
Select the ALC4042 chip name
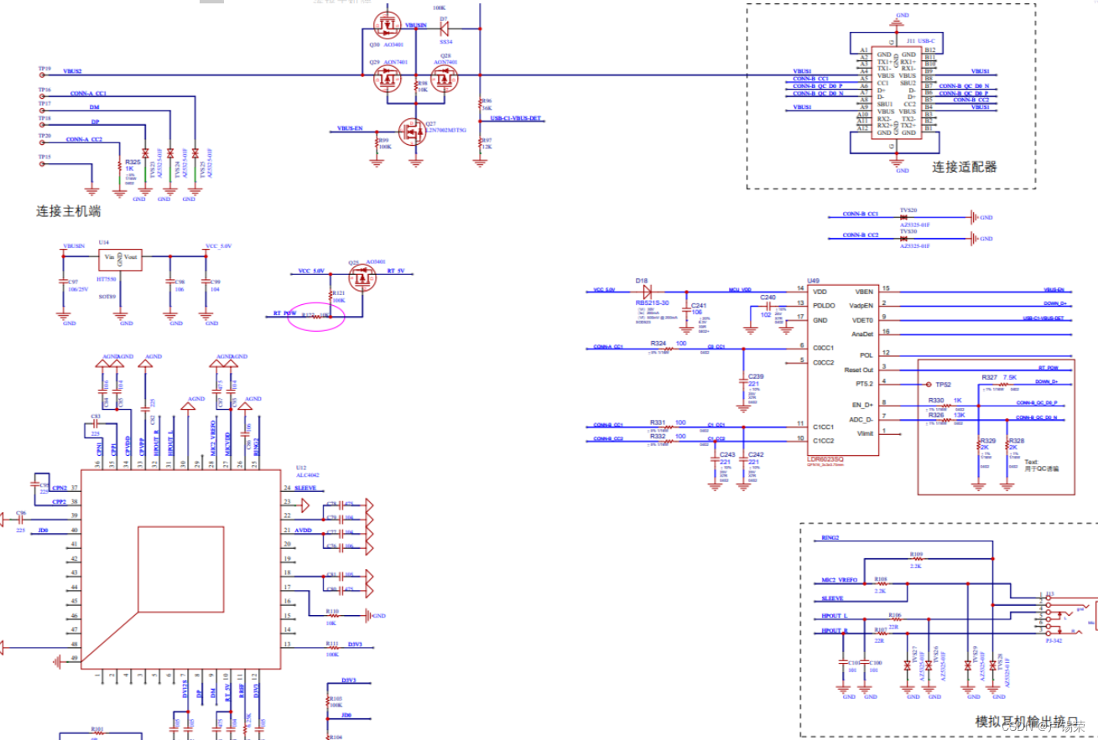click(x=308, y=474)
